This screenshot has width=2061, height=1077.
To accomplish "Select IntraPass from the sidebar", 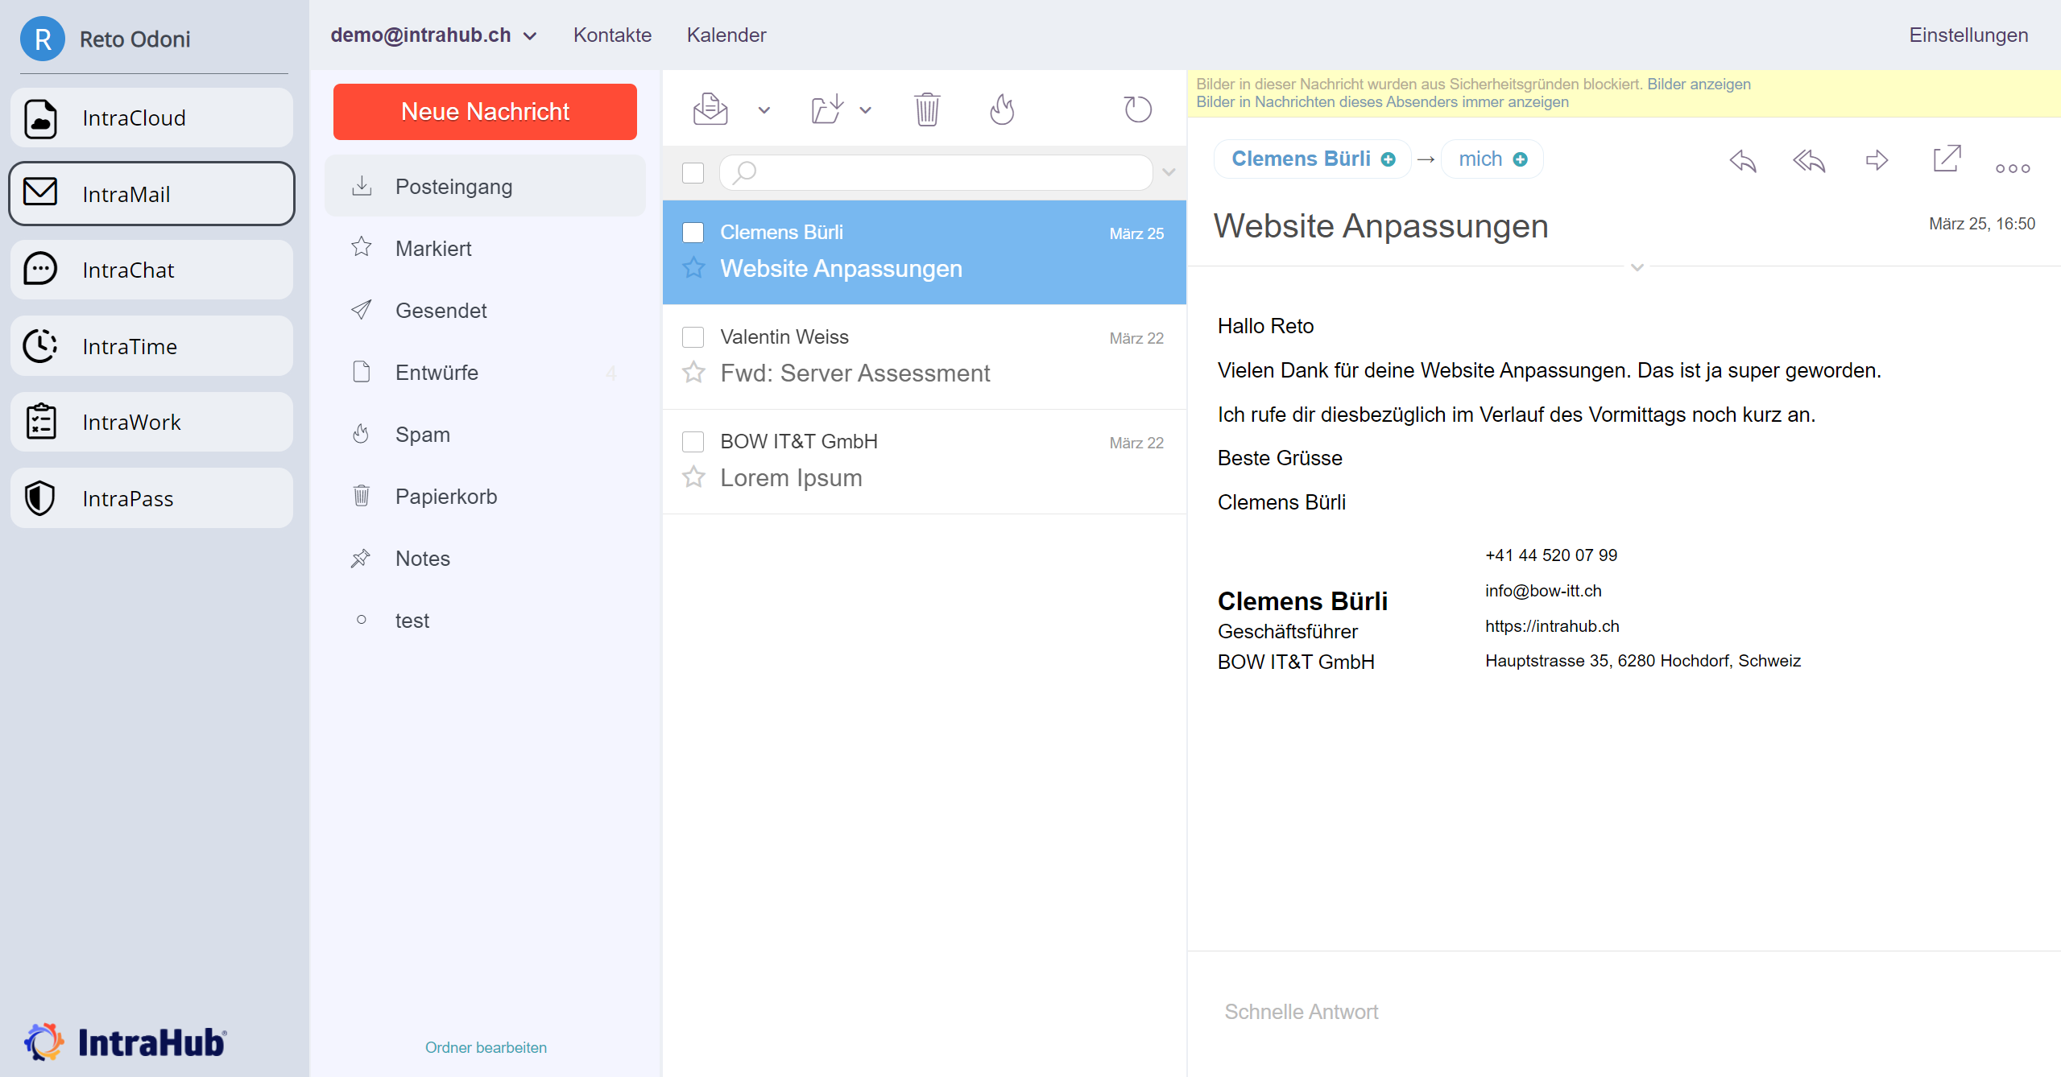I will pos(150,497).
